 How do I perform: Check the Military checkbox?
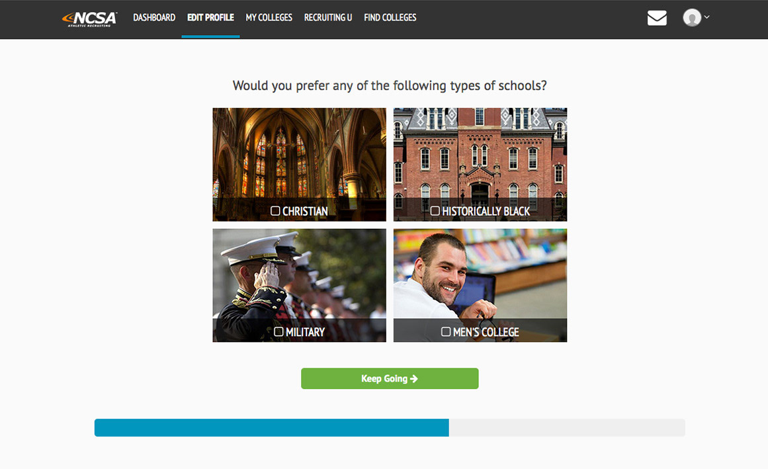click(278, 331)
